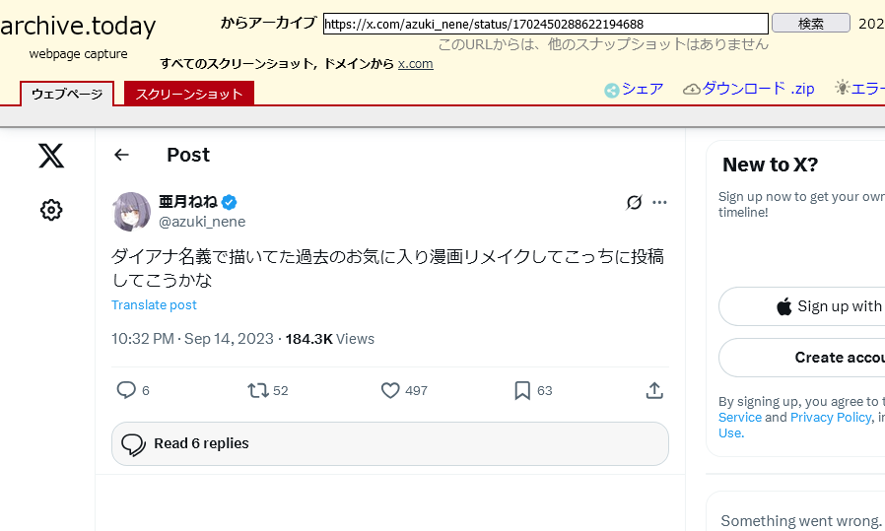Like the post with heart icon

(390, 390)
